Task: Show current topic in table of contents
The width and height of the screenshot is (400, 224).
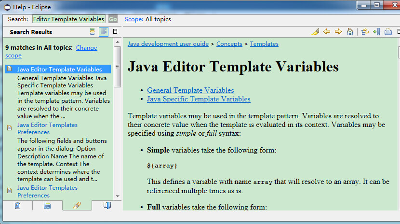Action: pyautogui.click(x=365, y=32)
